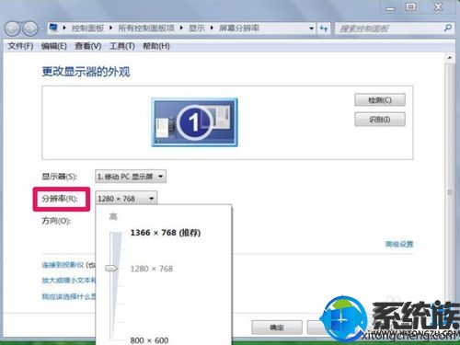Open the 文件(F) menu
Viewport: 460px width, 345px height.
[20, 46]
